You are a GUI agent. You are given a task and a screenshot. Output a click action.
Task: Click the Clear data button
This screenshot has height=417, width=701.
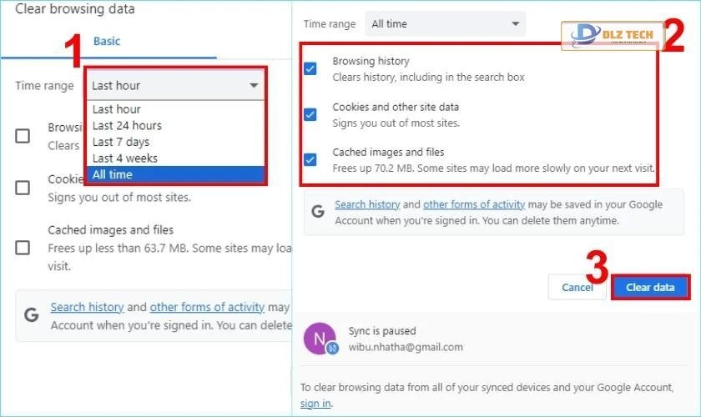click(x=650, y=288)
